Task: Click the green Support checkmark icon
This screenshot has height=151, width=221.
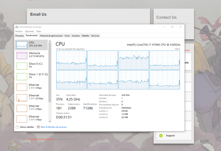Action: click(x=161, y=135)
